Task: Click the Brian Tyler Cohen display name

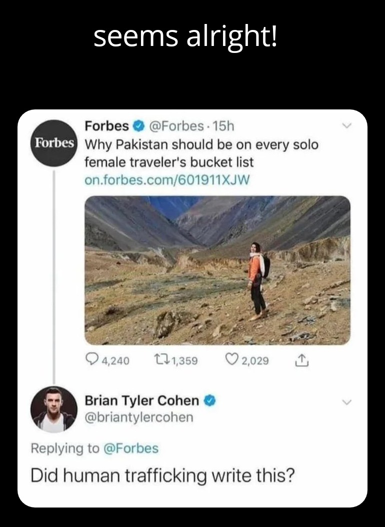Action: pyautogui.click(x=141, y=401)
